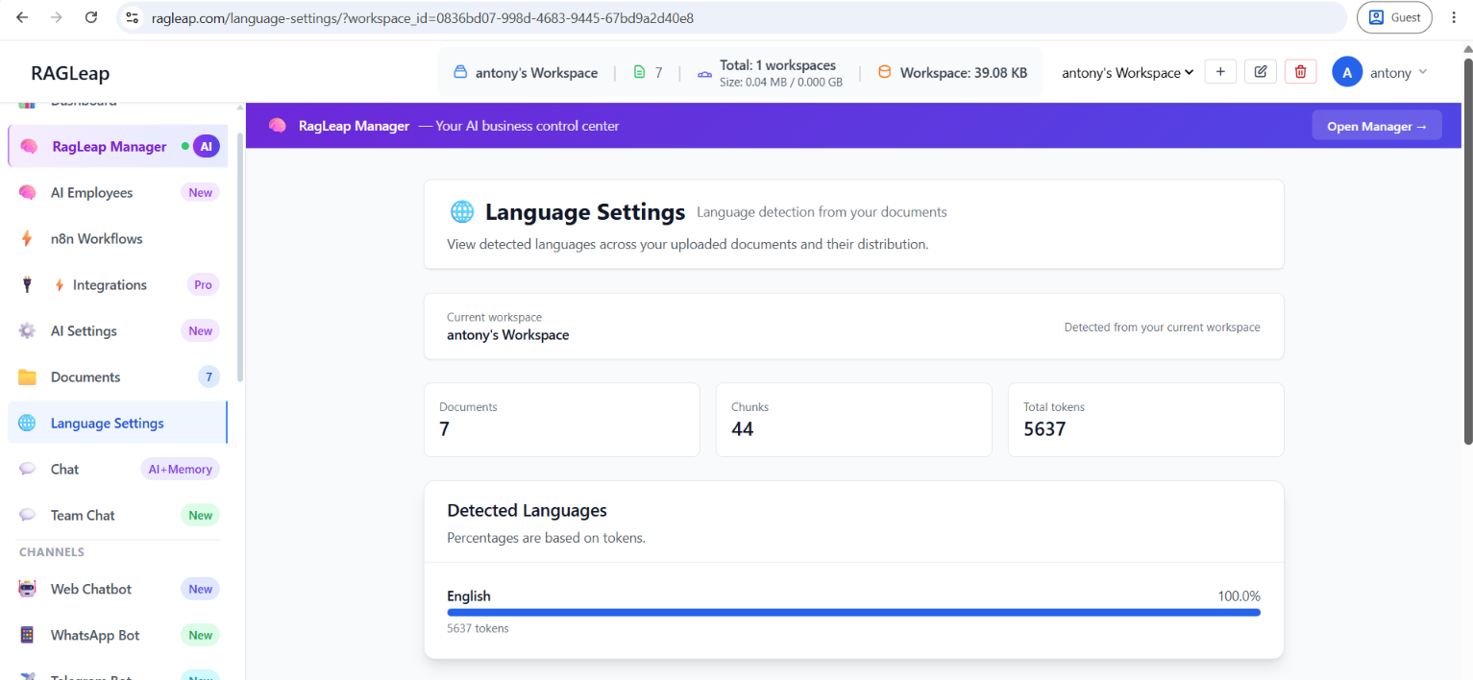
Task: Click the AI+Memory badge
Action: (x=180, y=469)
